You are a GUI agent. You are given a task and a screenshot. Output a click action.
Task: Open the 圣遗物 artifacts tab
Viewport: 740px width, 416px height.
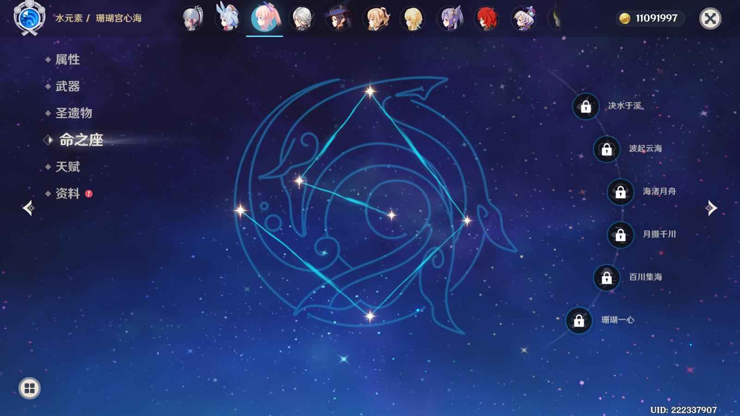coord(74,113)
